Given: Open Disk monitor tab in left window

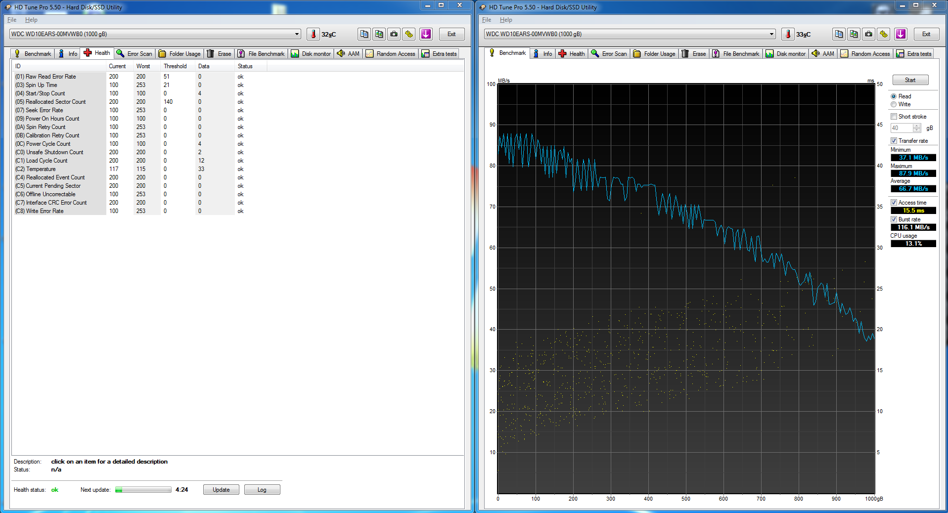Looking at the screenshot, I should (x=311, y=54).
